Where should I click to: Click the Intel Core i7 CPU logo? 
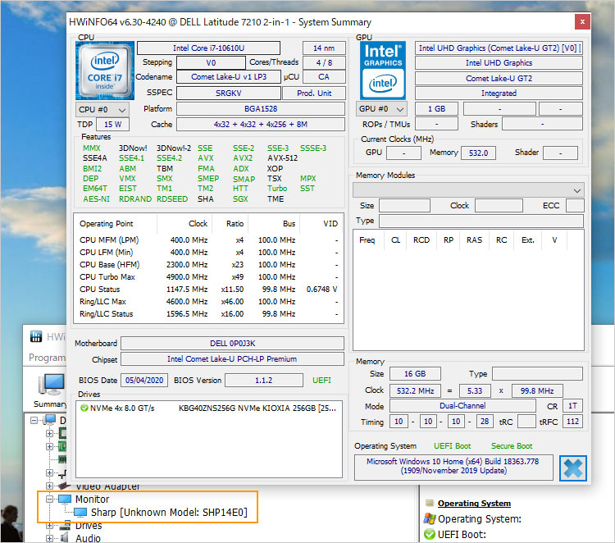click(105, 71)
